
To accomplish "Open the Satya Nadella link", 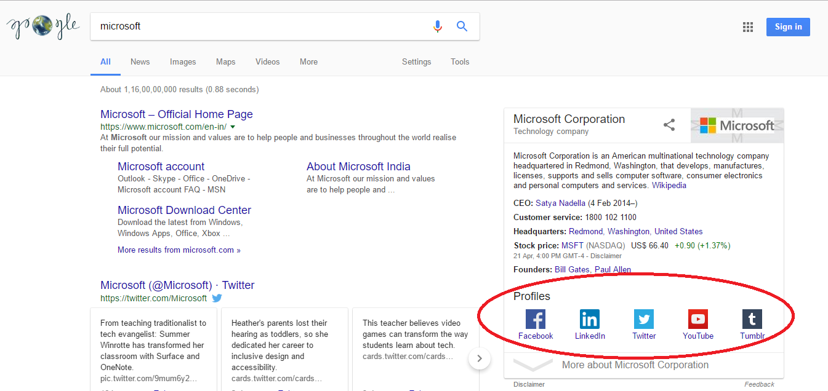I will (560, 203).
